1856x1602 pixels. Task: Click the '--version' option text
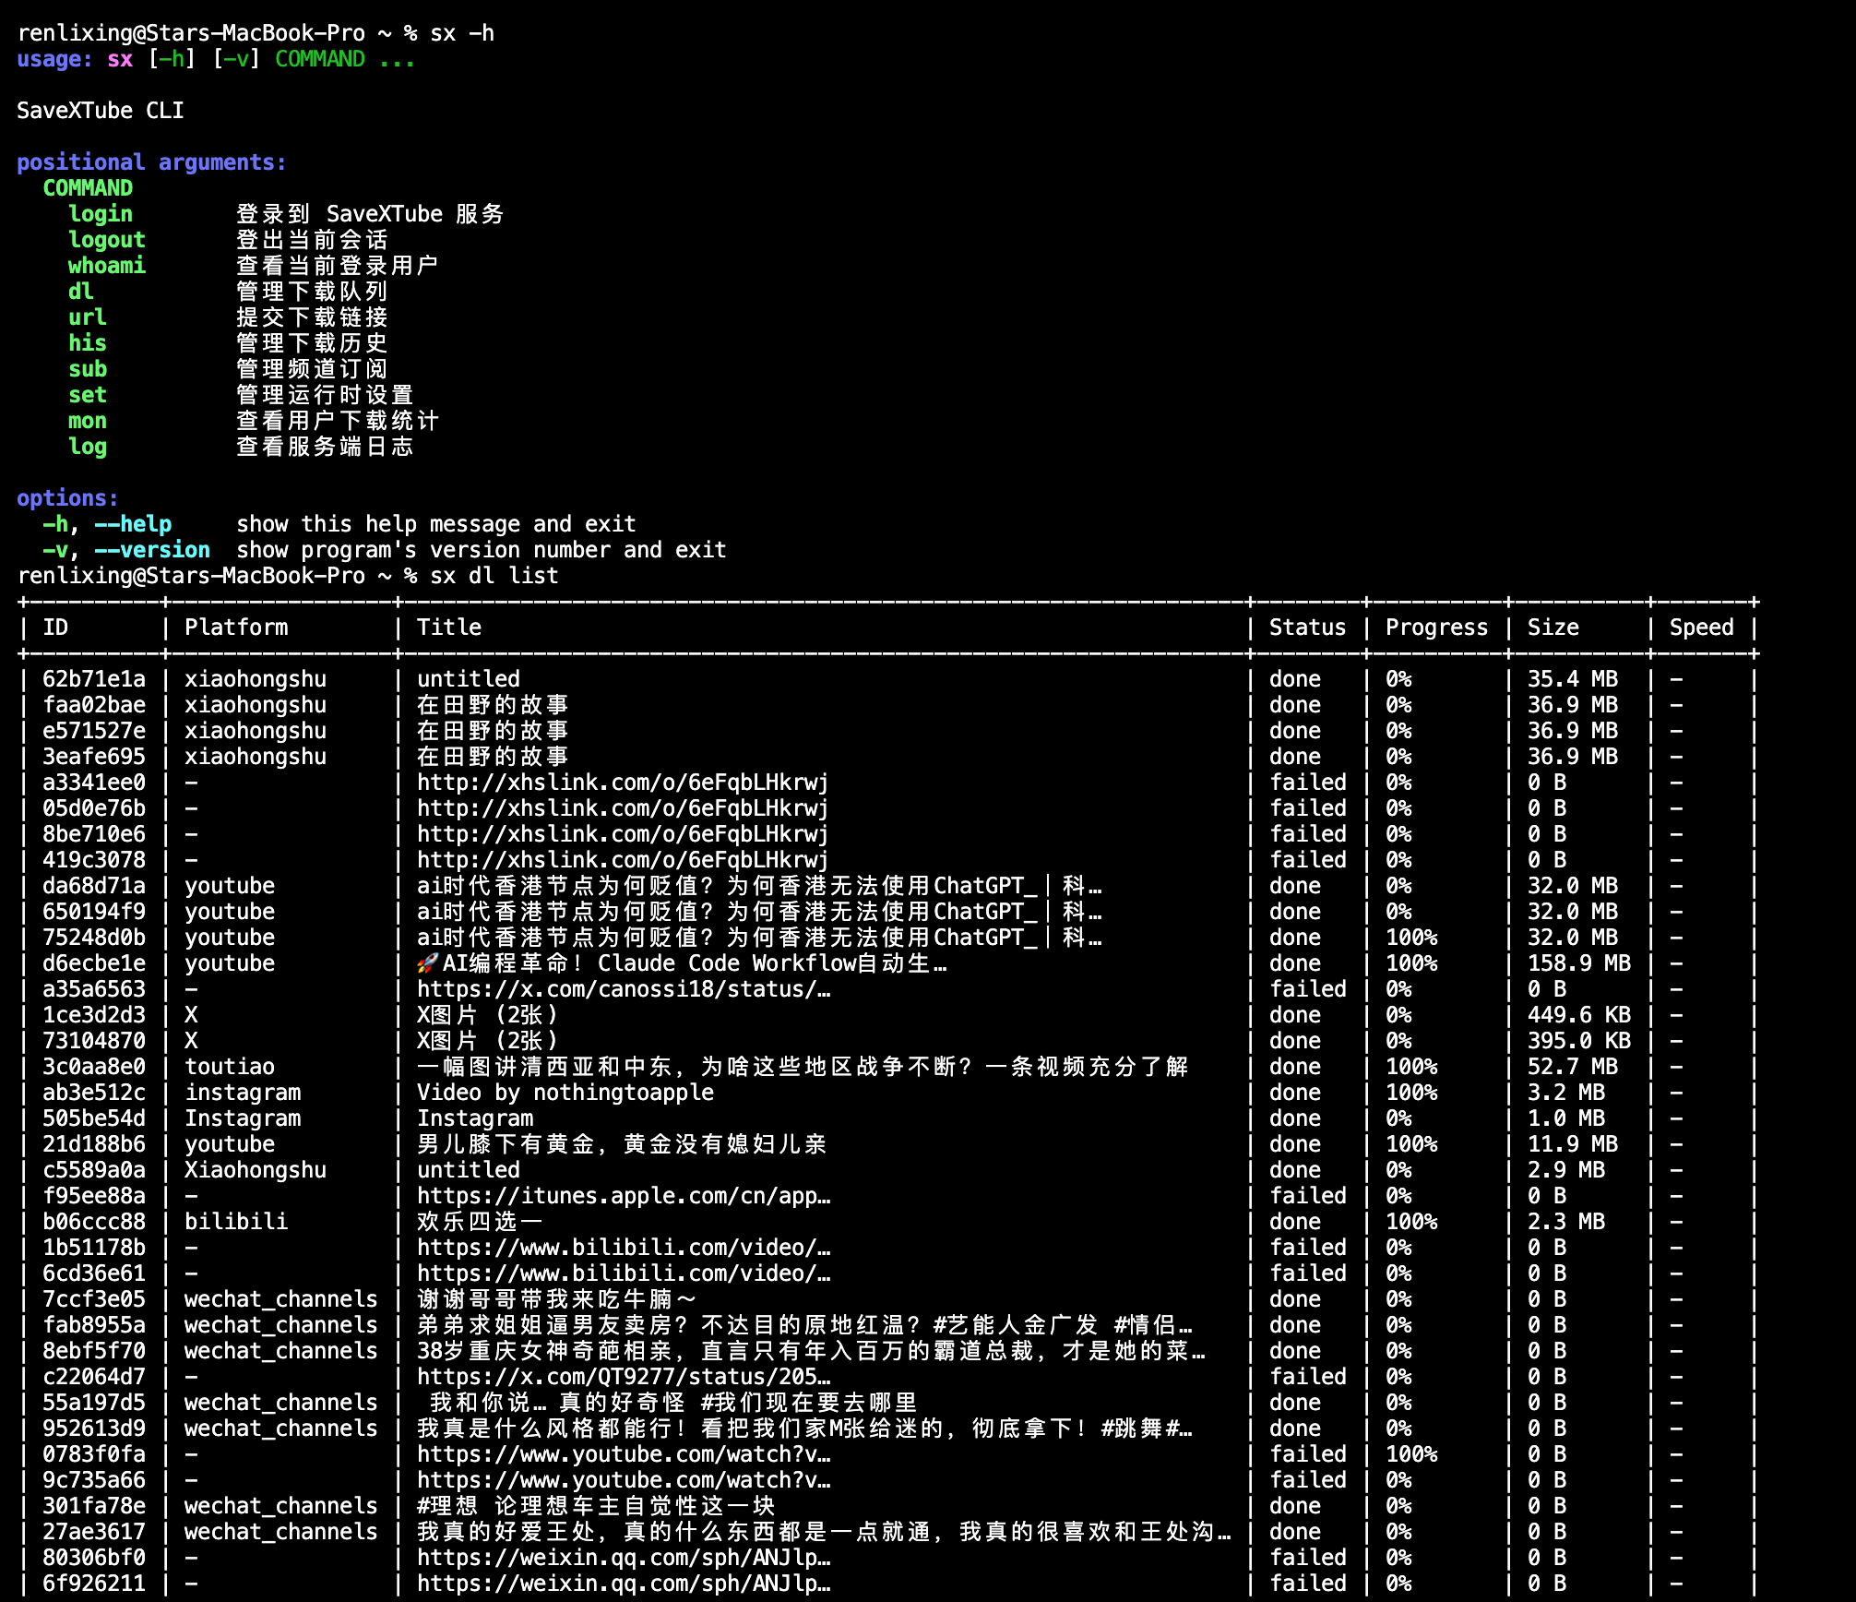pyautogui.click(x=152, y=550)
